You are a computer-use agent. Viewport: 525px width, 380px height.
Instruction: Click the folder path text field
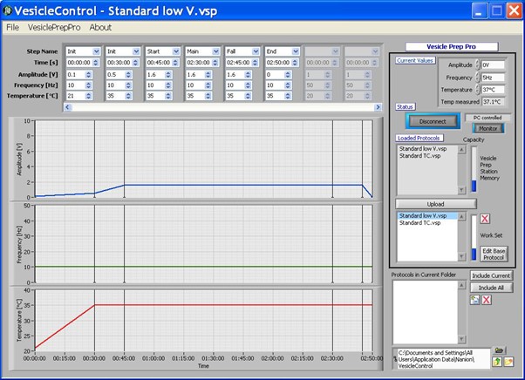(443, 359)
